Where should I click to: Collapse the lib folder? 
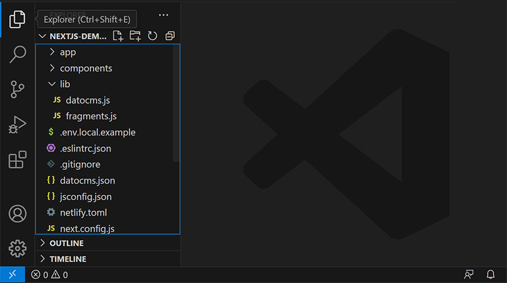pyautogui.click(x=107, y=84)
